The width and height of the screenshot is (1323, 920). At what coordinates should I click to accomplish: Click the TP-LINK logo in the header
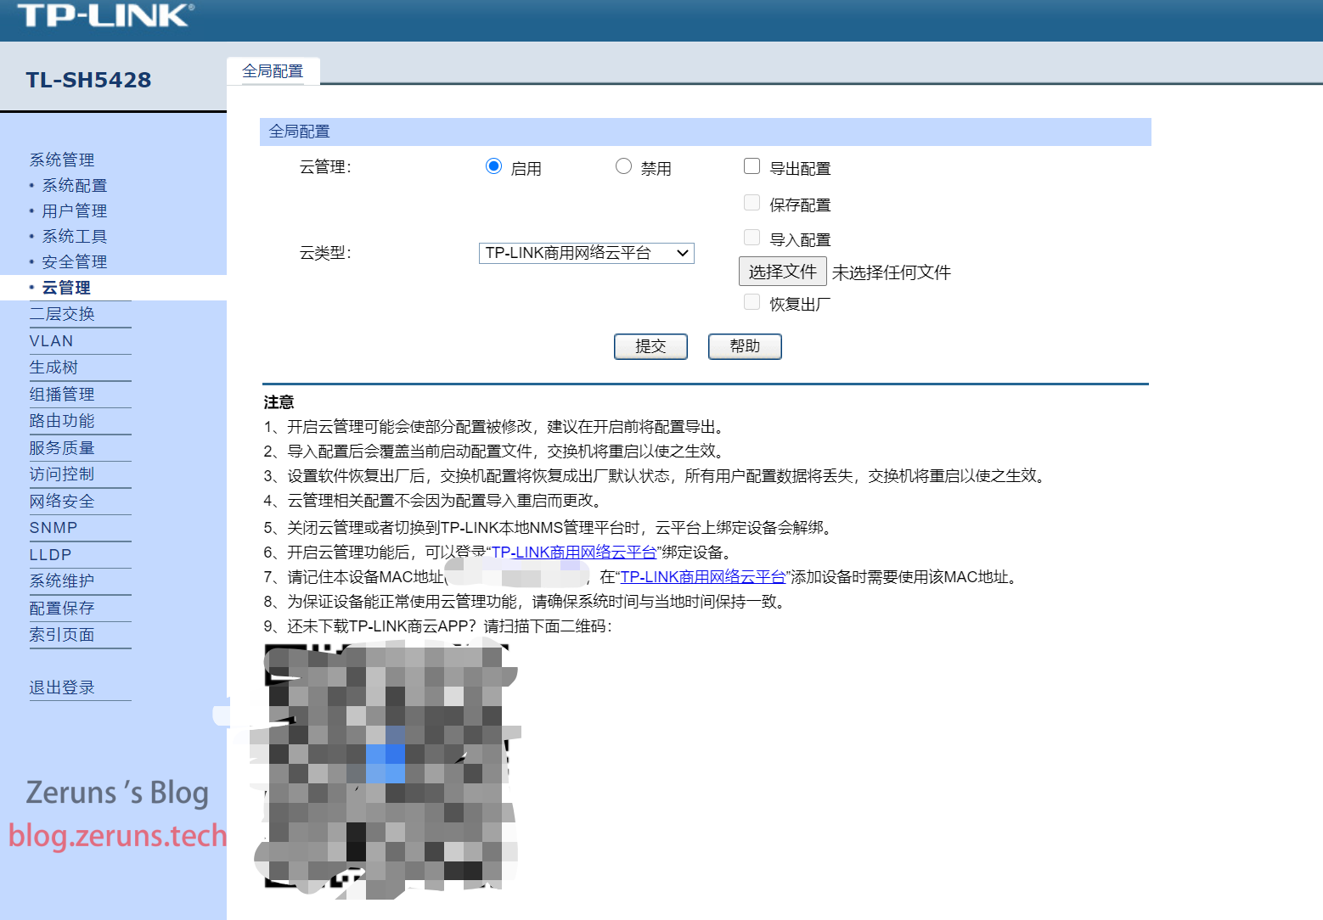[x=105, y=14]
